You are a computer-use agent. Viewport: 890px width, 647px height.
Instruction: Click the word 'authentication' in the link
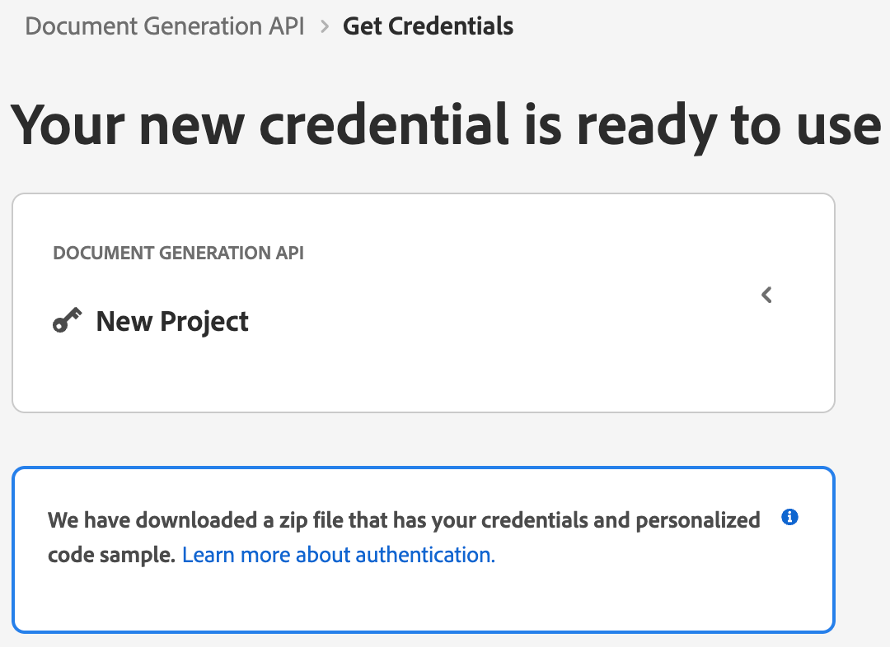coord(426,555)
